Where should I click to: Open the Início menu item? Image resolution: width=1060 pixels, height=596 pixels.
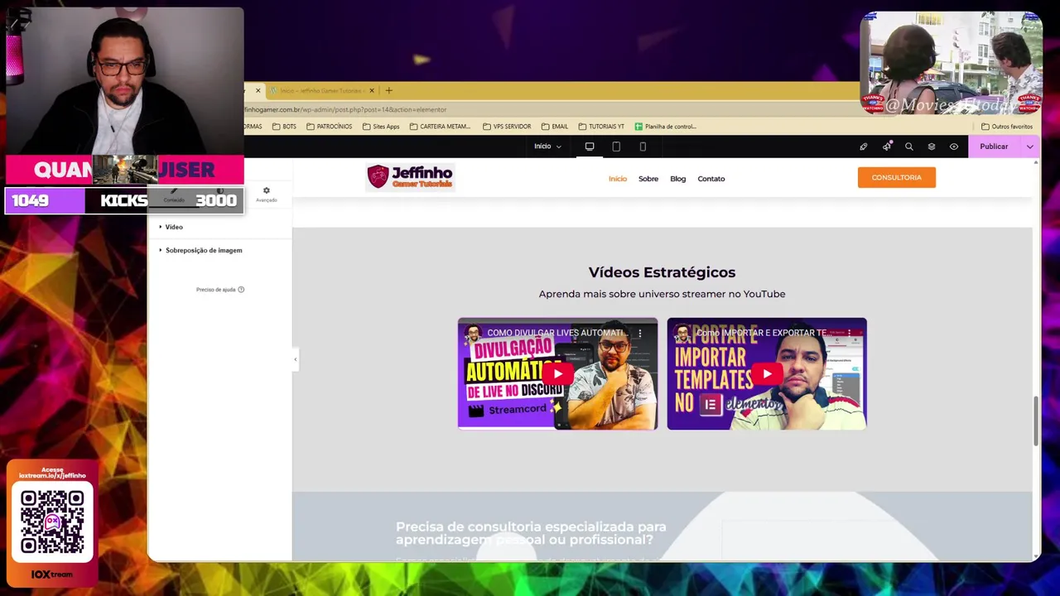point(618,179)
